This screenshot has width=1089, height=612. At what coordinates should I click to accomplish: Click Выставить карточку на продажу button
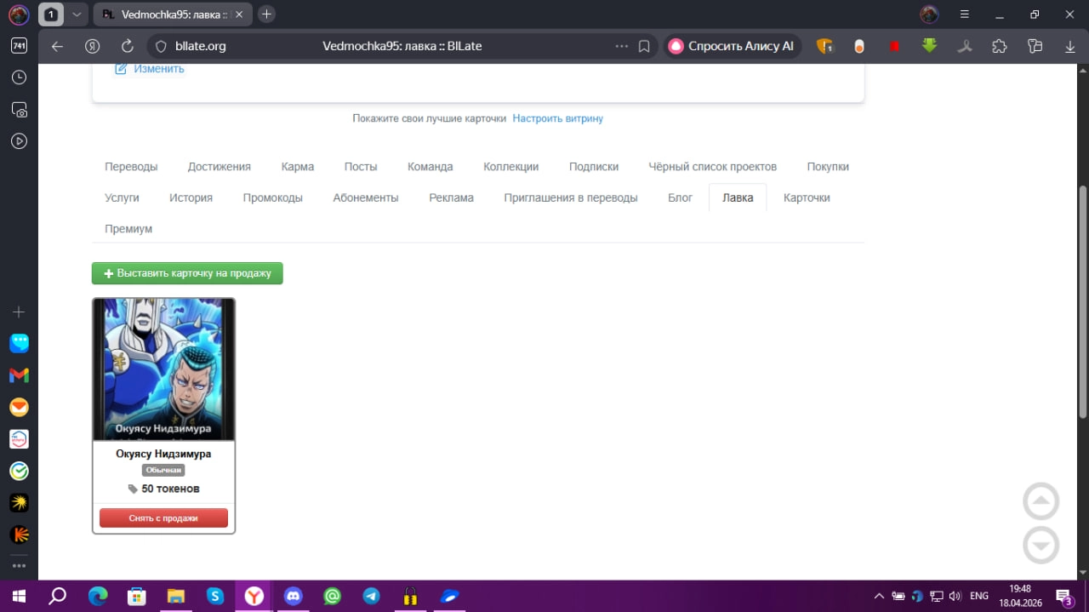pyautogui.click(x=187, y=273)
